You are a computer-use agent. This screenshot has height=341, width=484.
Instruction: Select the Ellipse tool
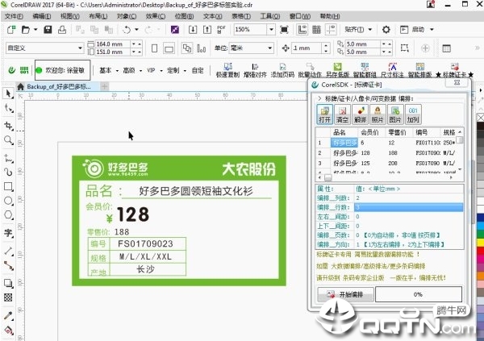click(x=8, y=201)
